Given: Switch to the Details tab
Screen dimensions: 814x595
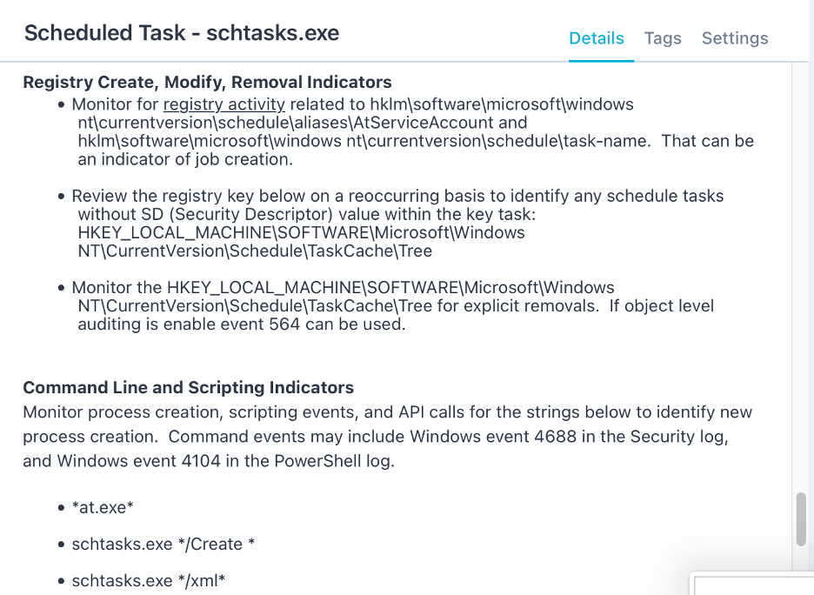Looking at the screenshot, I should (597, 38).
